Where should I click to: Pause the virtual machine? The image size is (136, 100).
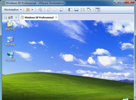28,10
